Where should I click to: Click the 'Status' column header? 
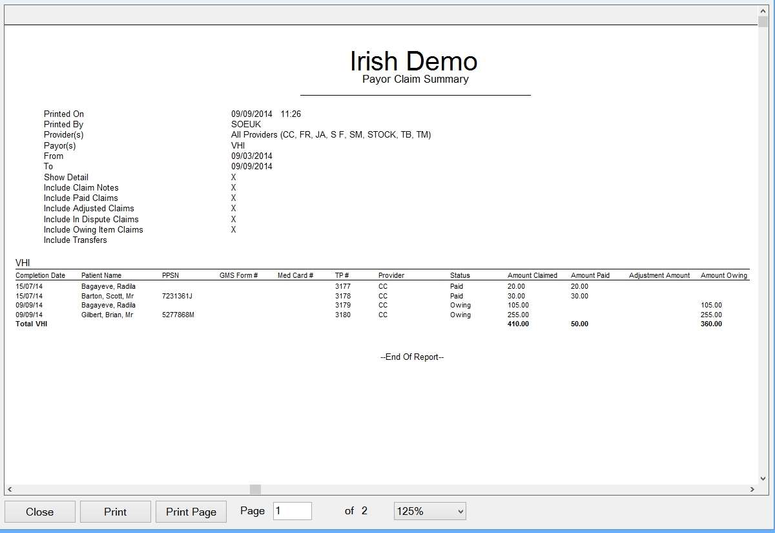click(x=460, y=275)
